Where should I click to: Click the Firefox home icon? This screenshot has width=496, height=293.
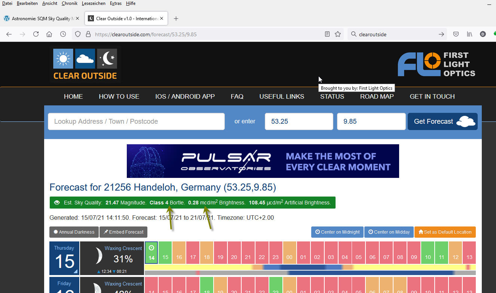pyautogui.click(x=49, y=34)
